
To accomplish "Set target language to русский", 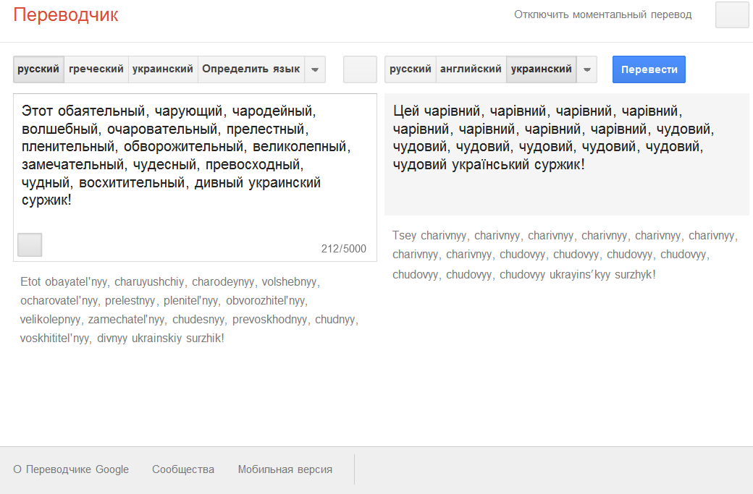I will pos(411,69).
